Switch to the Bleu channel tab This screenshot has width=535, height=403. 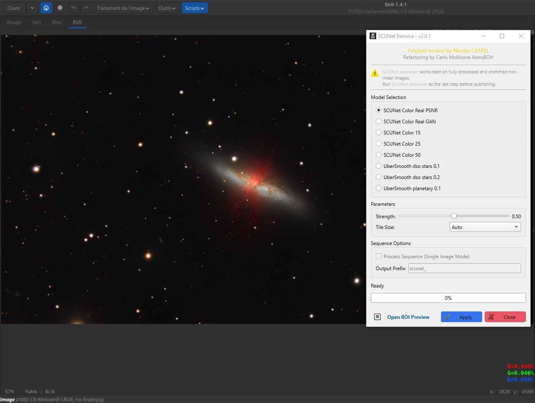click(x=57, y=22)
